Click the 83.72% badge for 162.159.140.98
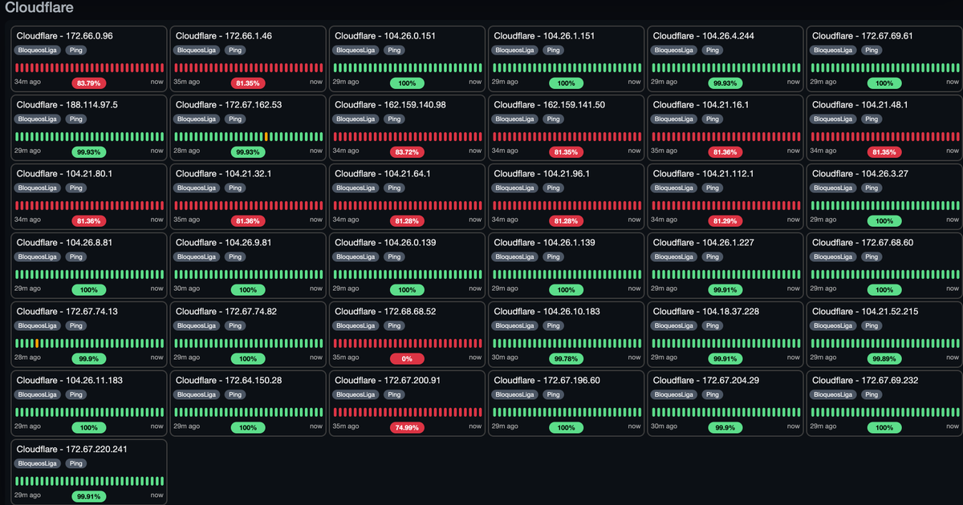 click(x=407, y=151)
